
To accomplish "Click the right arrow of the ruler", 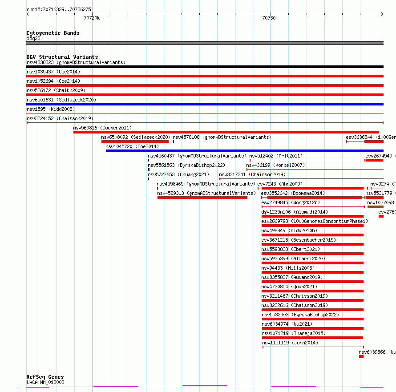I will click(382, 14).
